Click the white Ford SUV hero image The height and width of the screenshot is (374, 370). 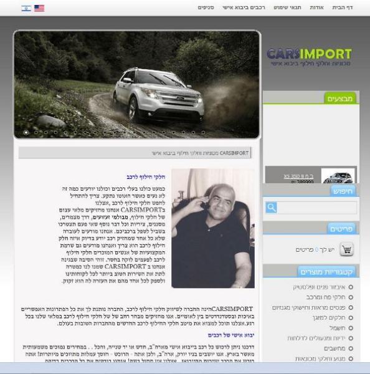pos(137,84)
